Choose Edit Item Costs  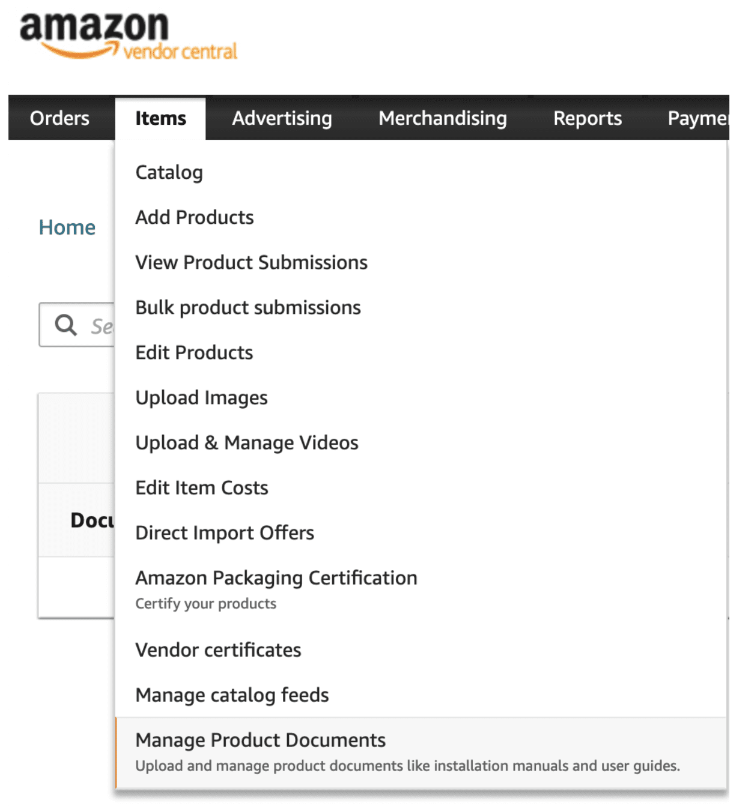pyautogui.click(x=201, y=487)
